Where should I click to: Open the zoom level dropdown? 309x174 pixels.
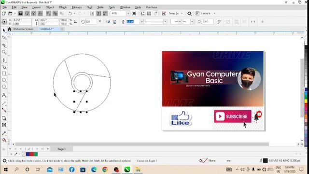128,14
